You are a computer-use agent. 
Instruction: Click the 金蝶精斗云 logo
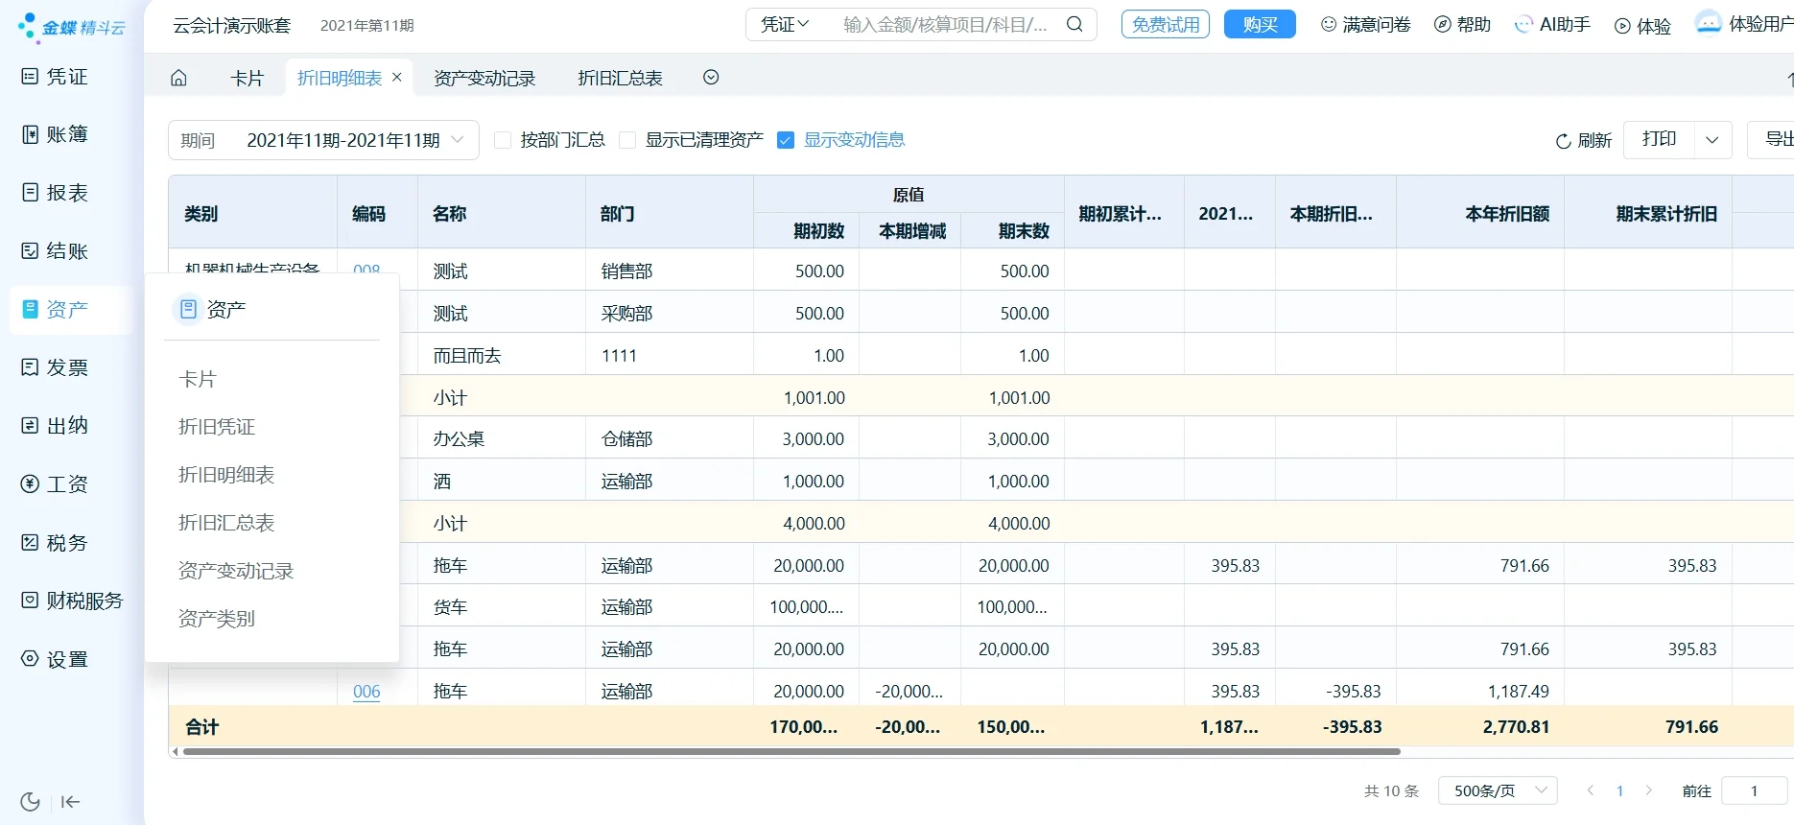pos(72,28)
